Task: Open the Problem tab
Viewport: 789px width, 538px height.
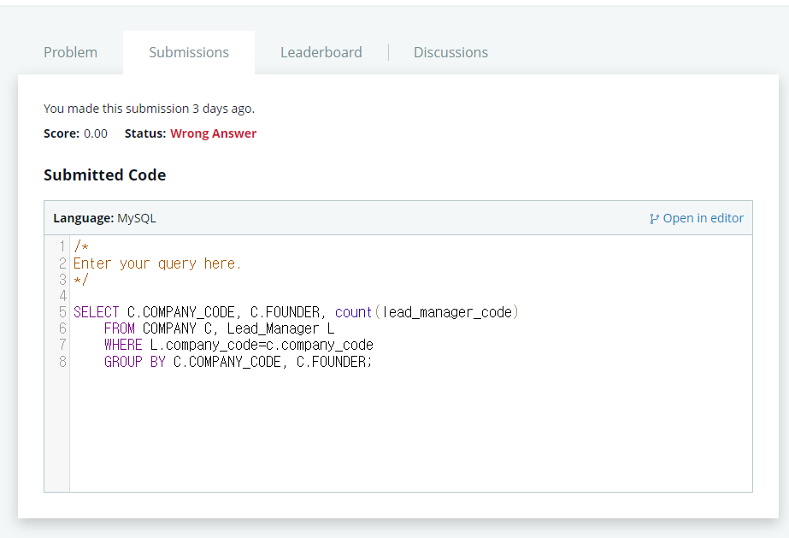Action: pyautogui.click(x=70, y=52)
